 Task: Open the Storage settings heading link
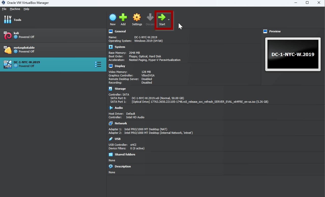pos(120,89)
